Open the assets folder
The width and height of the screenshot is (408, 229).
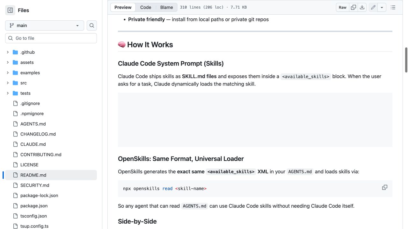point(27,62)
